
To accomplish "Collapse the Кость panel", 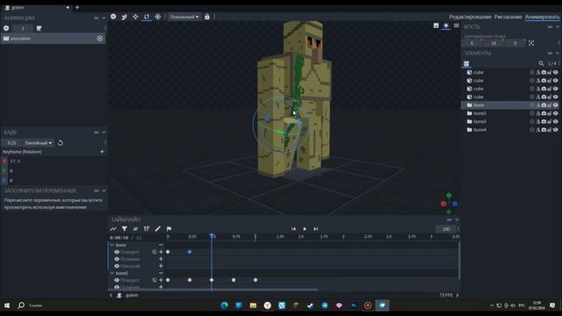I will tap(558, 27).
